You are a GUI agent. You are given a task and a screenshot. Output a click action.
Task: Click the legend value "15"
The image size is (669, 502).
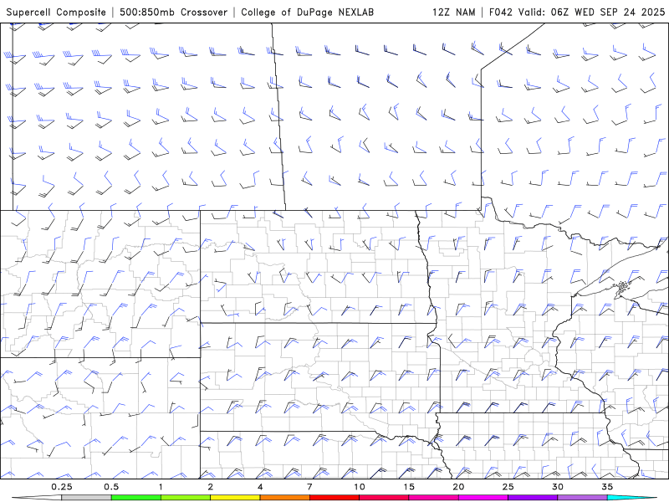point(409,487)
